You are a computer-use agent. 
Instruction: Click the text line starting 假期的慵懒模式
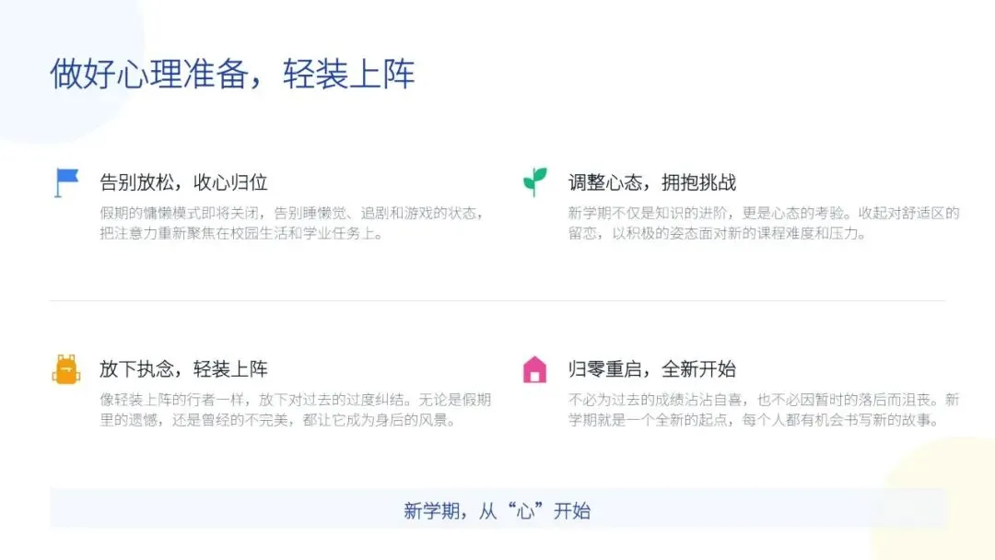tap(292, 213)
